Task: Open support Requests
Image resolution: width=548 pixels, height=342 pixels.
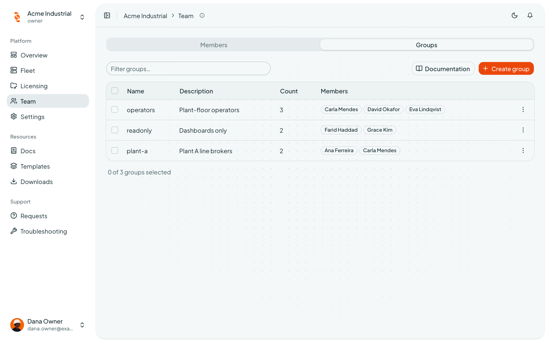Action: click(48, 216)
